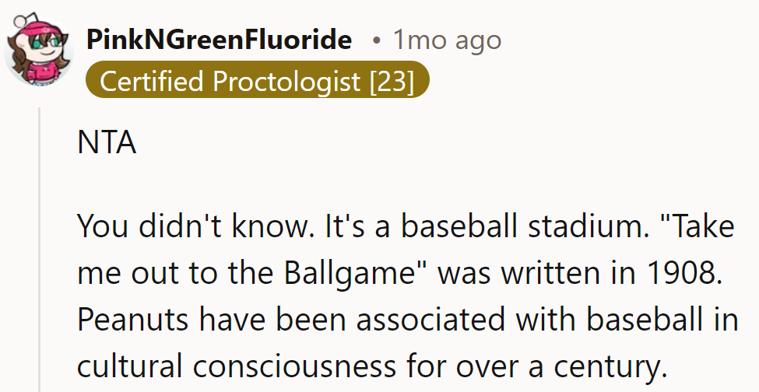Click the '1mo ago' comment timestamp

click(447, 40)
